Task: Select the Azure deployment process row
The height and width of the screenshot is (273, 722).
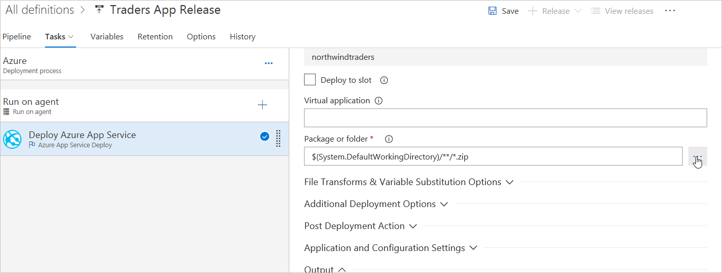Action: tap(145, 64)
